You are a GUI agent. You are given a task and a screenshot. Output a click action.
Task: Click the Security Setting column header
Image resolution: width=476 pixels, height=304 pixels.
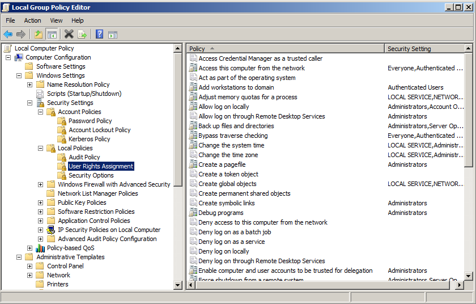click(x=424, y=49)
